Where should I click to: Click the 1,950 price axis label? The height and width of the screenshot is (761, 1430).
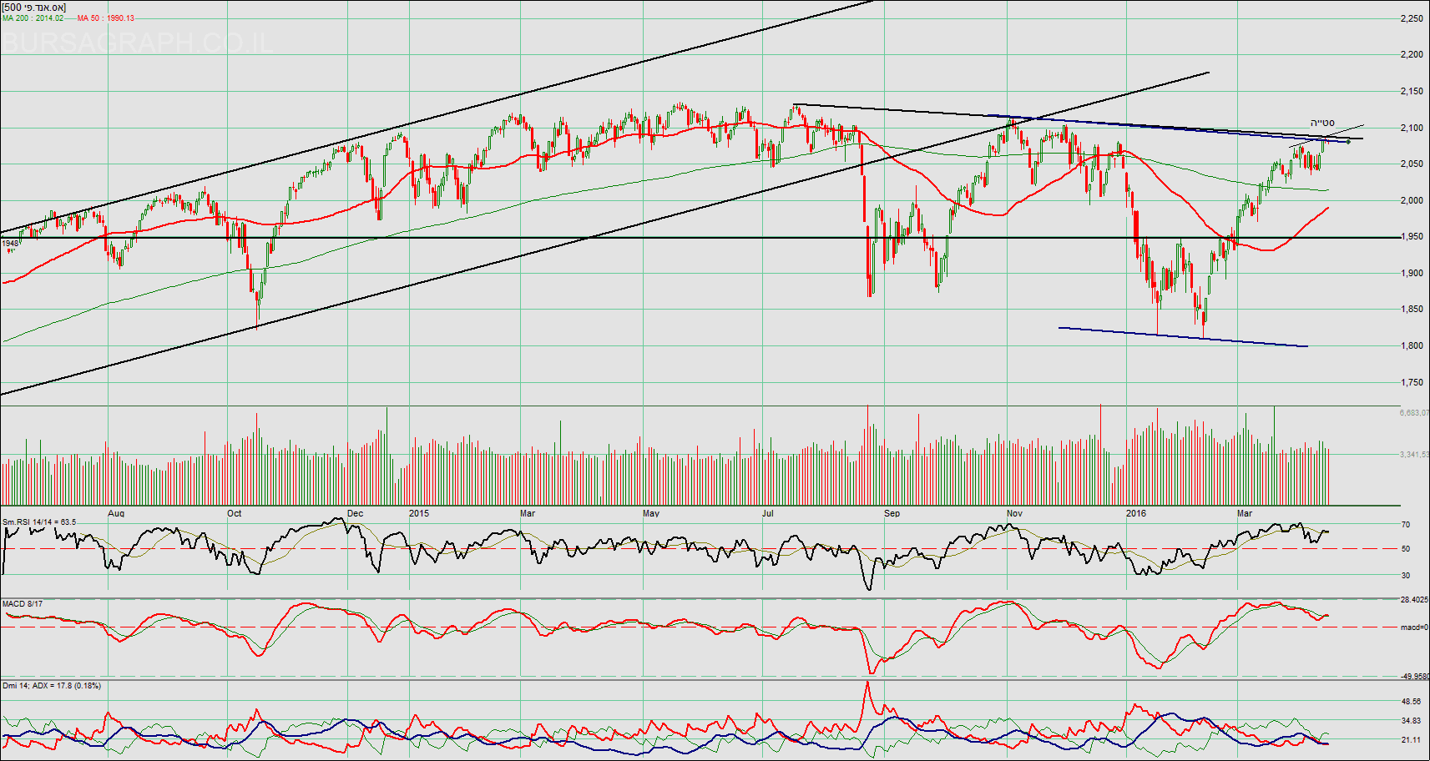click(x=1412, y=237)
